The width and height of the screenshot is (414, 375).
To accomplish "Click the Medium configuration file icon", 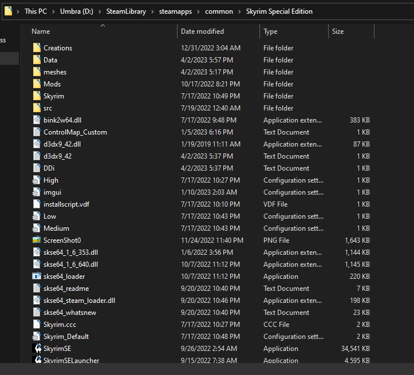I will pyautogui.click(x=37, y=228).
